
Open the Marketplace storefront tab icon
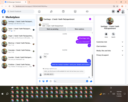[75, 11]
